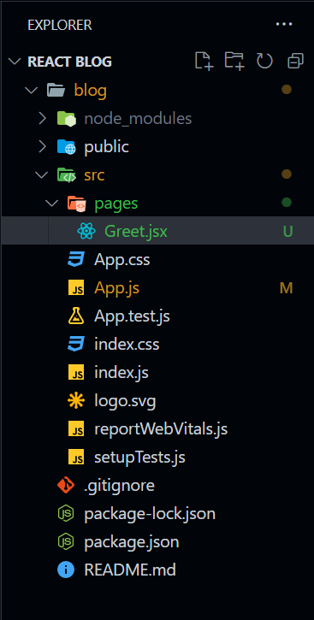Open the README.md file

[130, 570]
